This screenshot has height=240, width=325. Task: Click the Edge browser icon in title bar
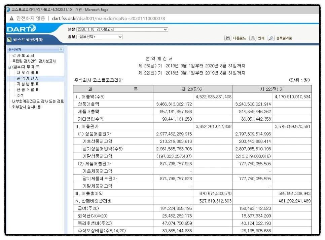pyautogui.click(x=8, y=9)
